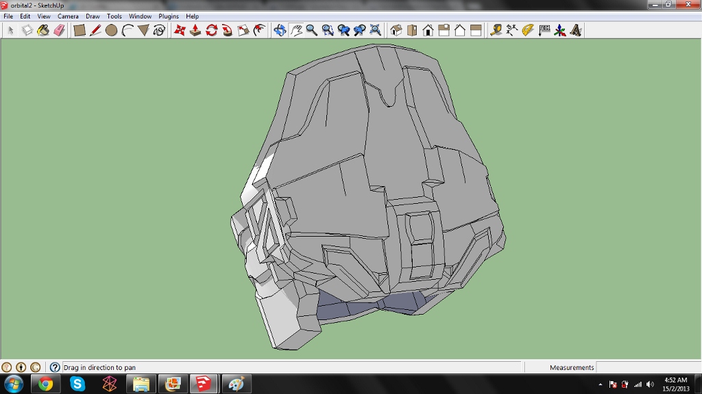This screenshot has width=702, height=394.
Task: Click the helmet model in the viewport
Action: tap(368, 196)
